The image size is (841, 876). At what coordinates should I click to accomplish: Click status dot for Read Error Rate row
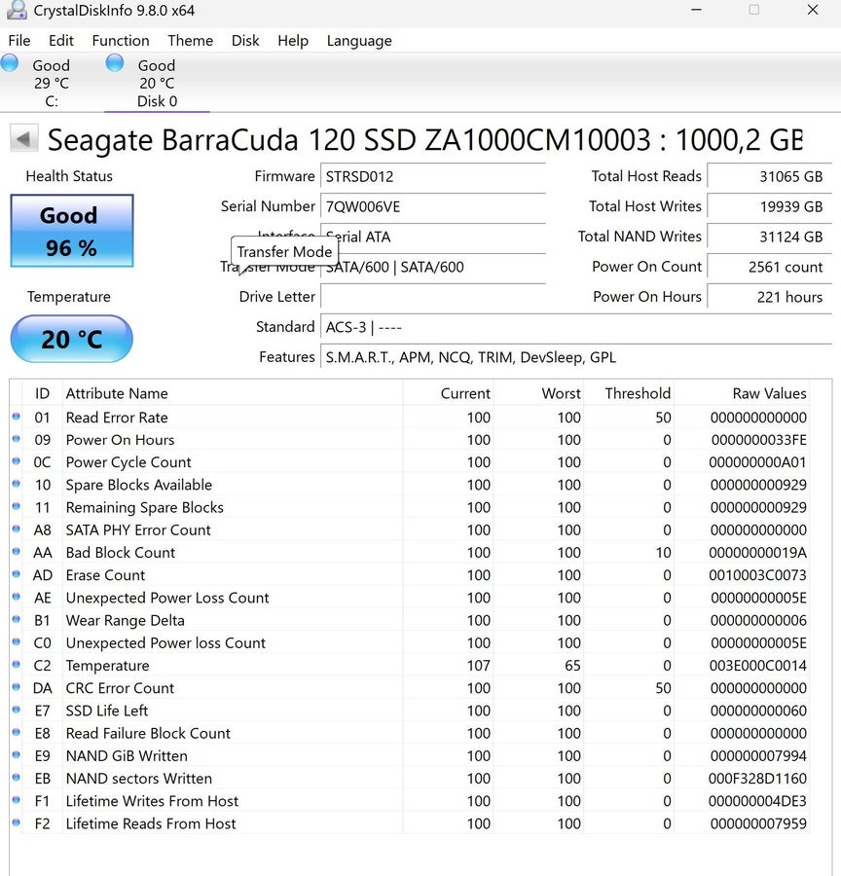pos(17,417)
